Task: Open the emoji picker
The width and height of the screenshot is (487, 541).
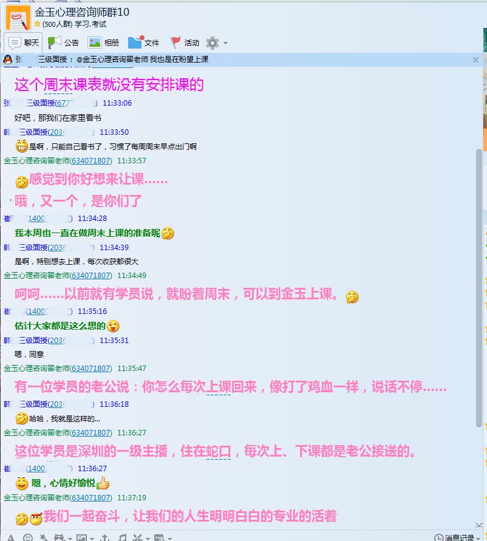Action: [x=28, y=538]
